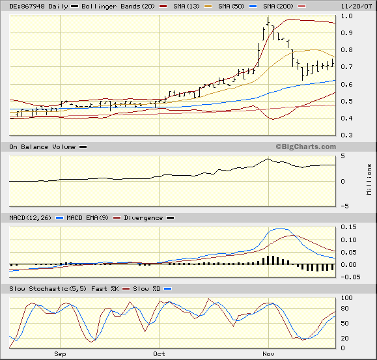
Task: Click the Fast %K legend label
Action: [105, 288]
